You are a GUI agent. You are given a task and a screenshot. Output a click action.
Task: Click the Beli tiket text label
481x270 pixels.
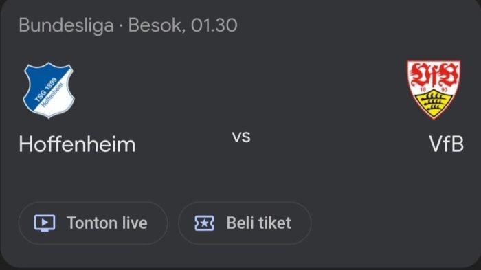(258, 223)
